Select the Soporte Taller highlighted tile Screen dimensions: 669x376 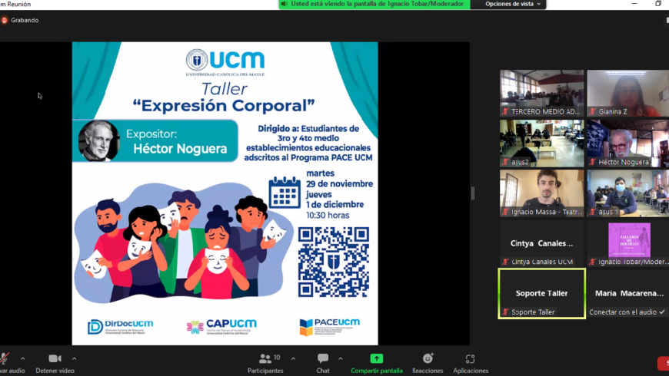[x=542, y=293]
